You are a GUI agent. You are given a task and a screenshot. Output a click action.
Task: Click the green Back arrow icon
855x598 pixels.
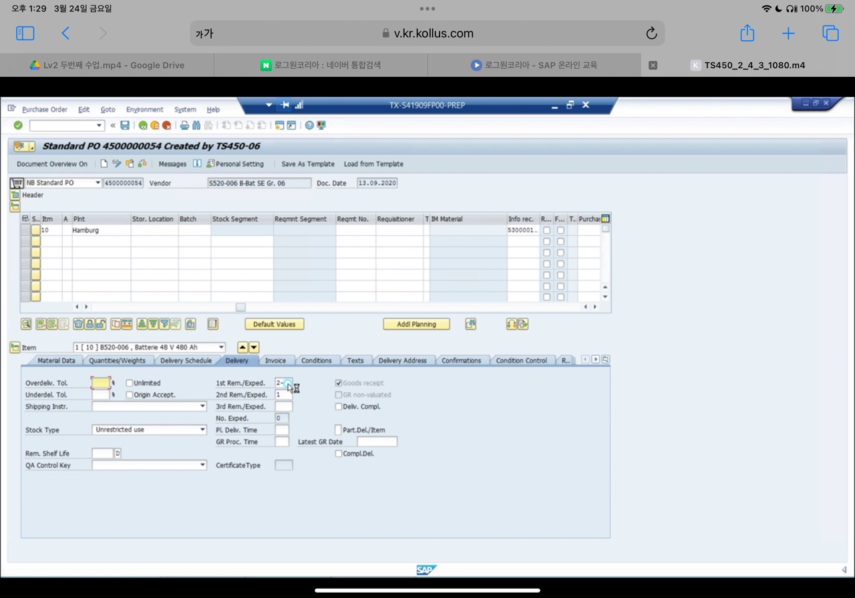coord(142,125)
